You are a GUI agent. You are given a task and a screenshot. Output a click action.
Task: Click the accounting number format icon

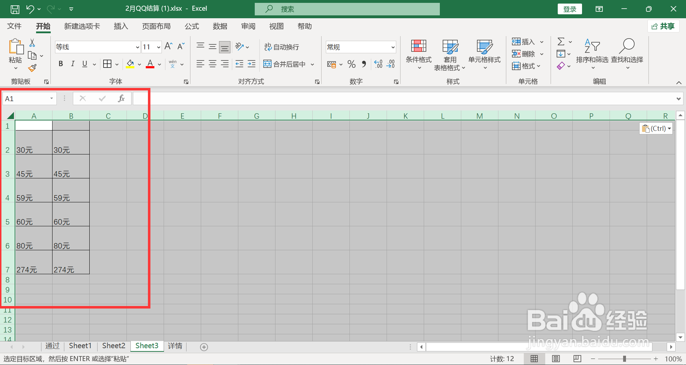click(x=332, y=64)
